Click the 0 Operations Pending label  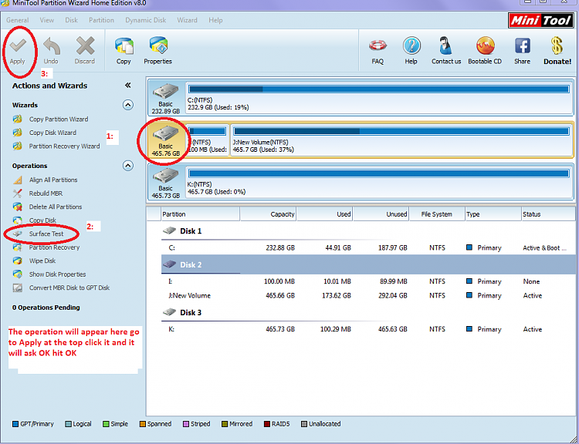pyautogui.click(x=46, y=308)
